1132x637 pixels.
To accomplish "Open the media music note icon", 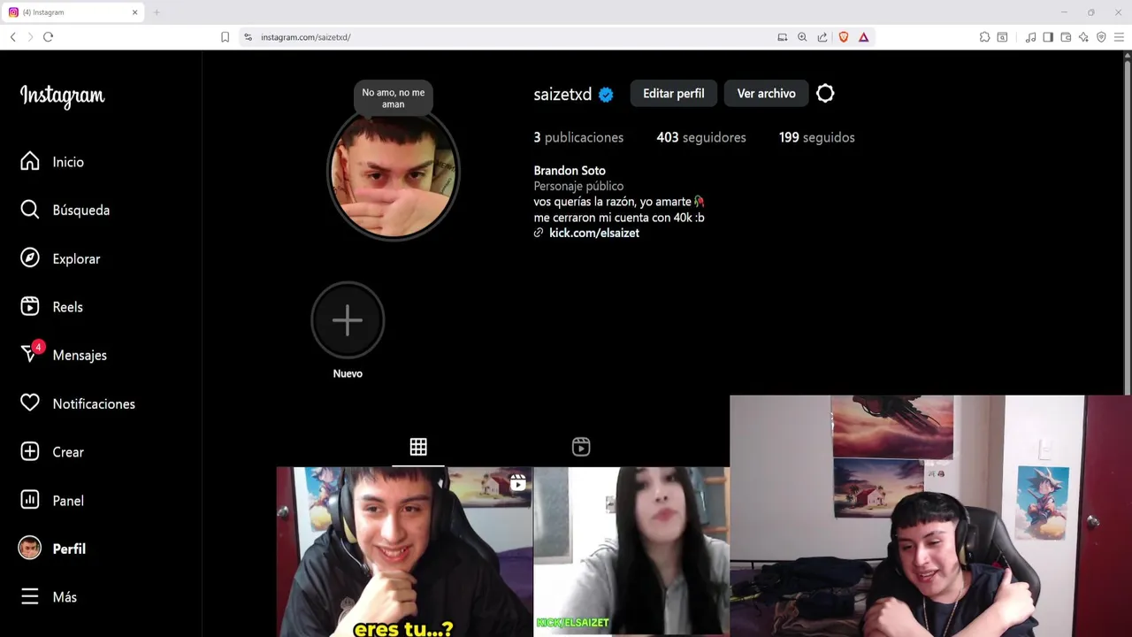I will (x=1030, y=37).
